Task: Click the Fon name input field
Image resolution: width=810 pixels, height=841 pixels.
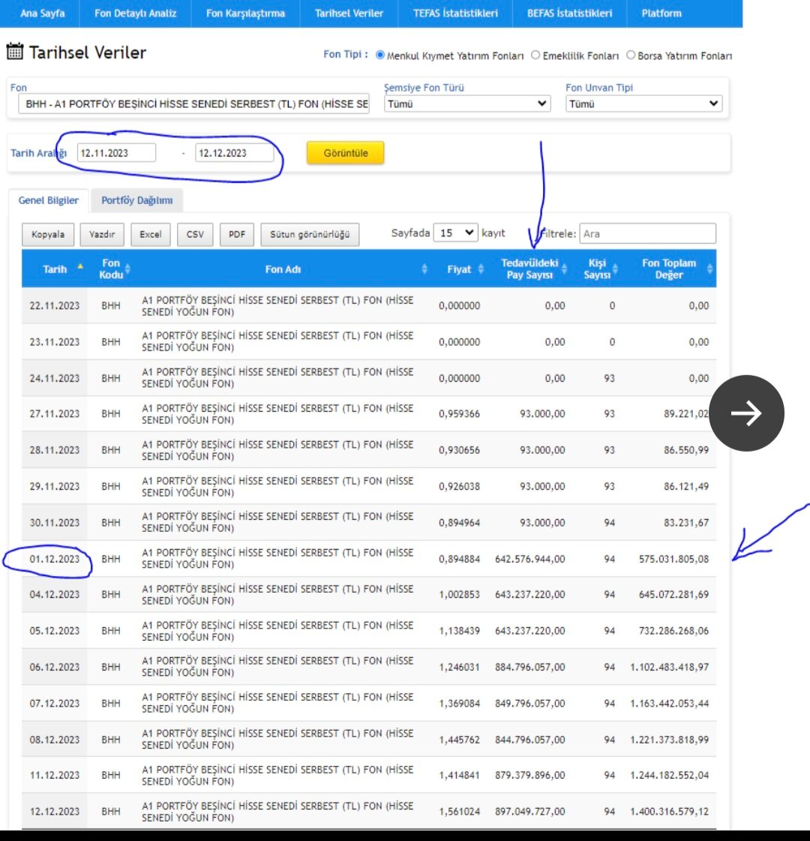Action: (x=193, y=104)
